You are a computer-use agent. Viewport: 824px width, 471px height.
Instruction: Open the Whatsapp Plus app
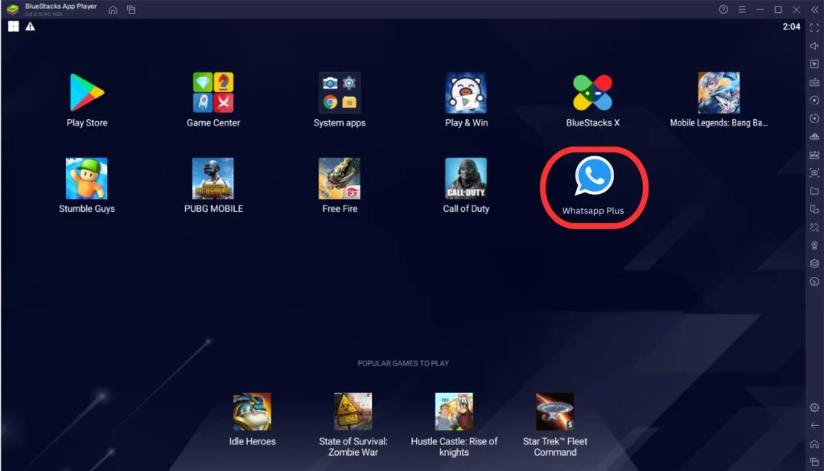coord(593,177)
